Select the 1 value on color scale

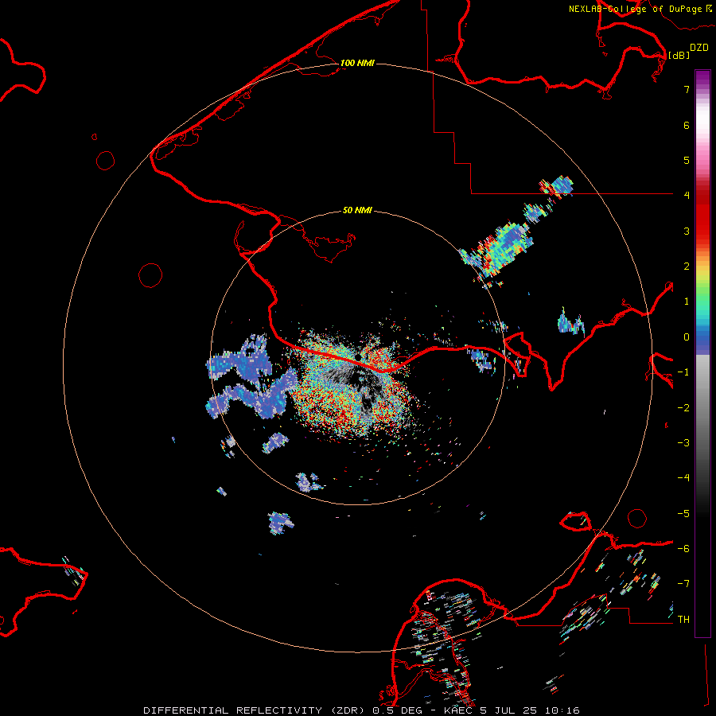click(x=687, y=302)
